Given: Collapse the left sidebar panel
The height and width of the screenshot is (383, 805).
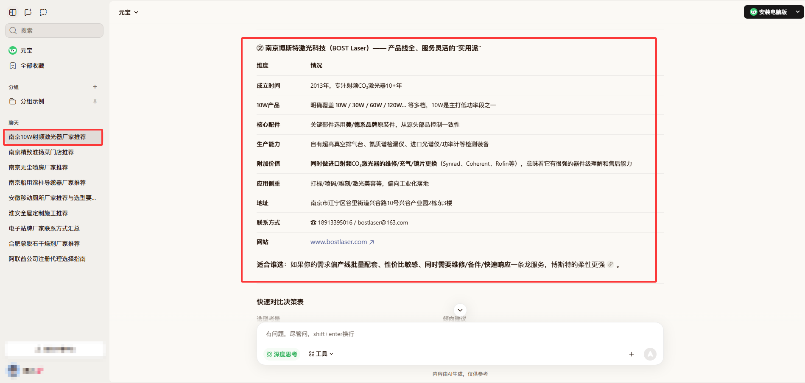Looking at the screenshot, I should tap(13, 12).
